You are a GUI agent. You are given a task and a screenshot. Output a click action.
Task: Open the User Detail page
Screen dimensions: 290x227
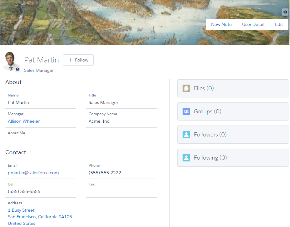(253, 24)
